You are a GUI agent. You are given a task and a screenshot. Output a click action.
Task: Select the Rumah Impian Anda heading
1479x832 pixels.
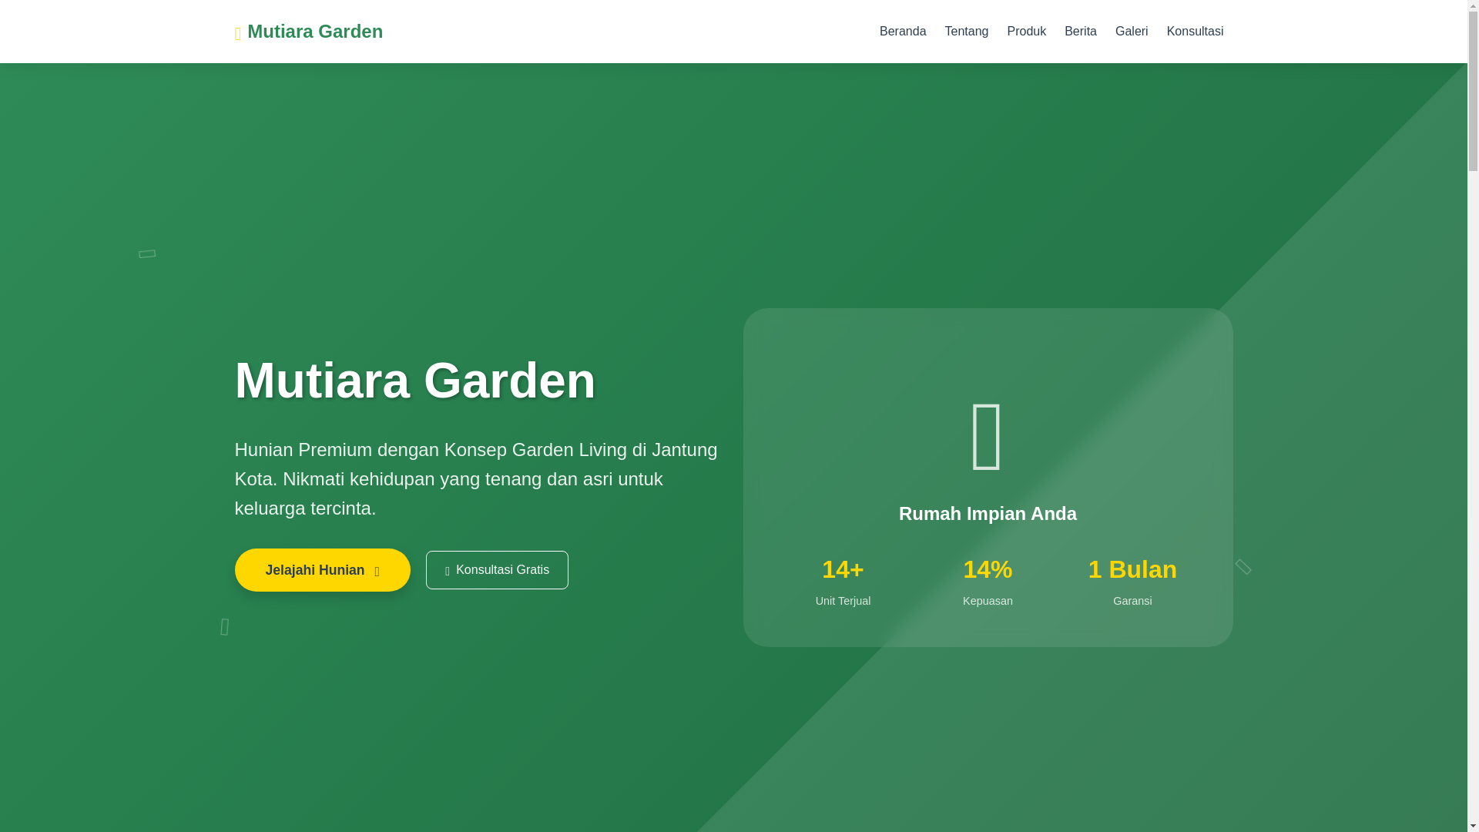(988, 514)
